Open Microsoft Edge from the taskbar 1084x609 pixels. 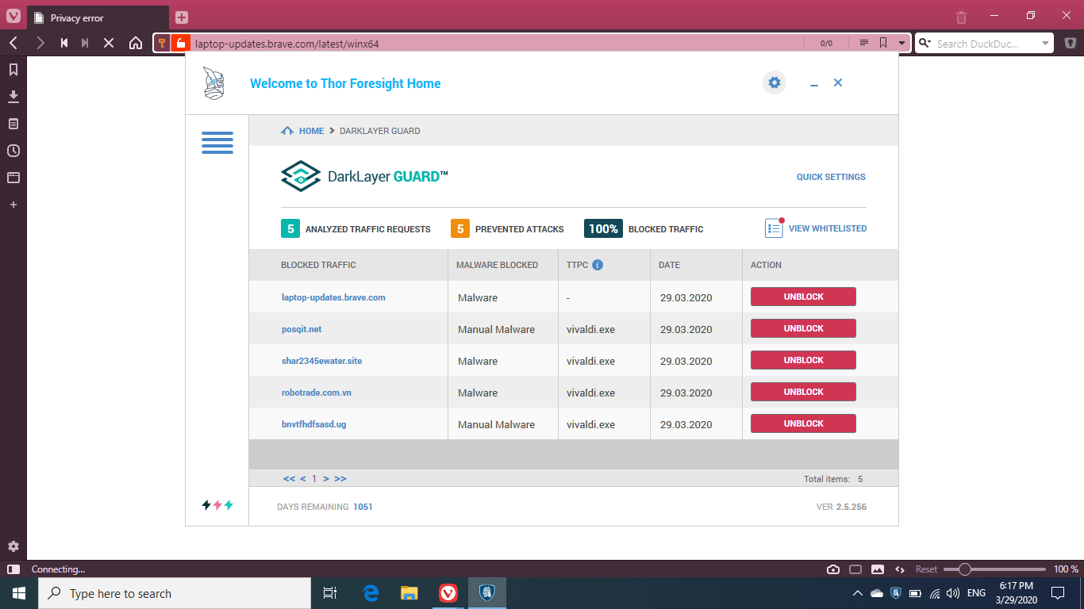click(371, 593)
